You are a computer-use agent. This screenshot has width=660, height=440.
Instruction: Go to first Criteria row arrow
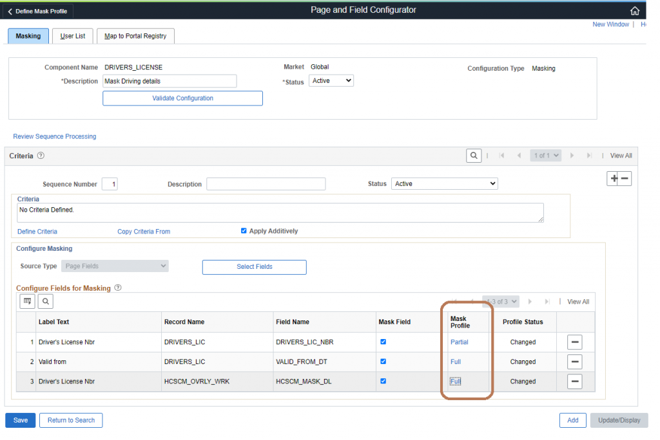(x=501, y=156)
